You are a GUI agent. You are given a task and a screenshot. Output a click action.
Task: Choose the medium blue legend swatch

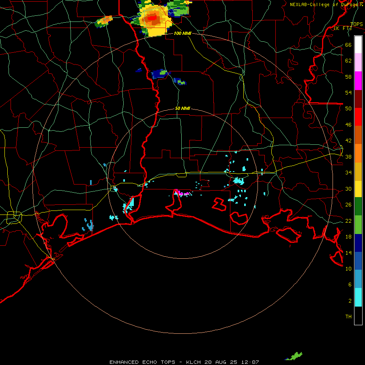[358, 261]
